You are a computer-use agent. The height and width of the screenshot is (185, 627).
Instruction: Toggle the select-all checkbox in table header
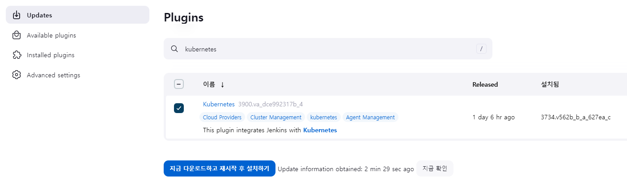pyautogui.click(x=179, y=84)
